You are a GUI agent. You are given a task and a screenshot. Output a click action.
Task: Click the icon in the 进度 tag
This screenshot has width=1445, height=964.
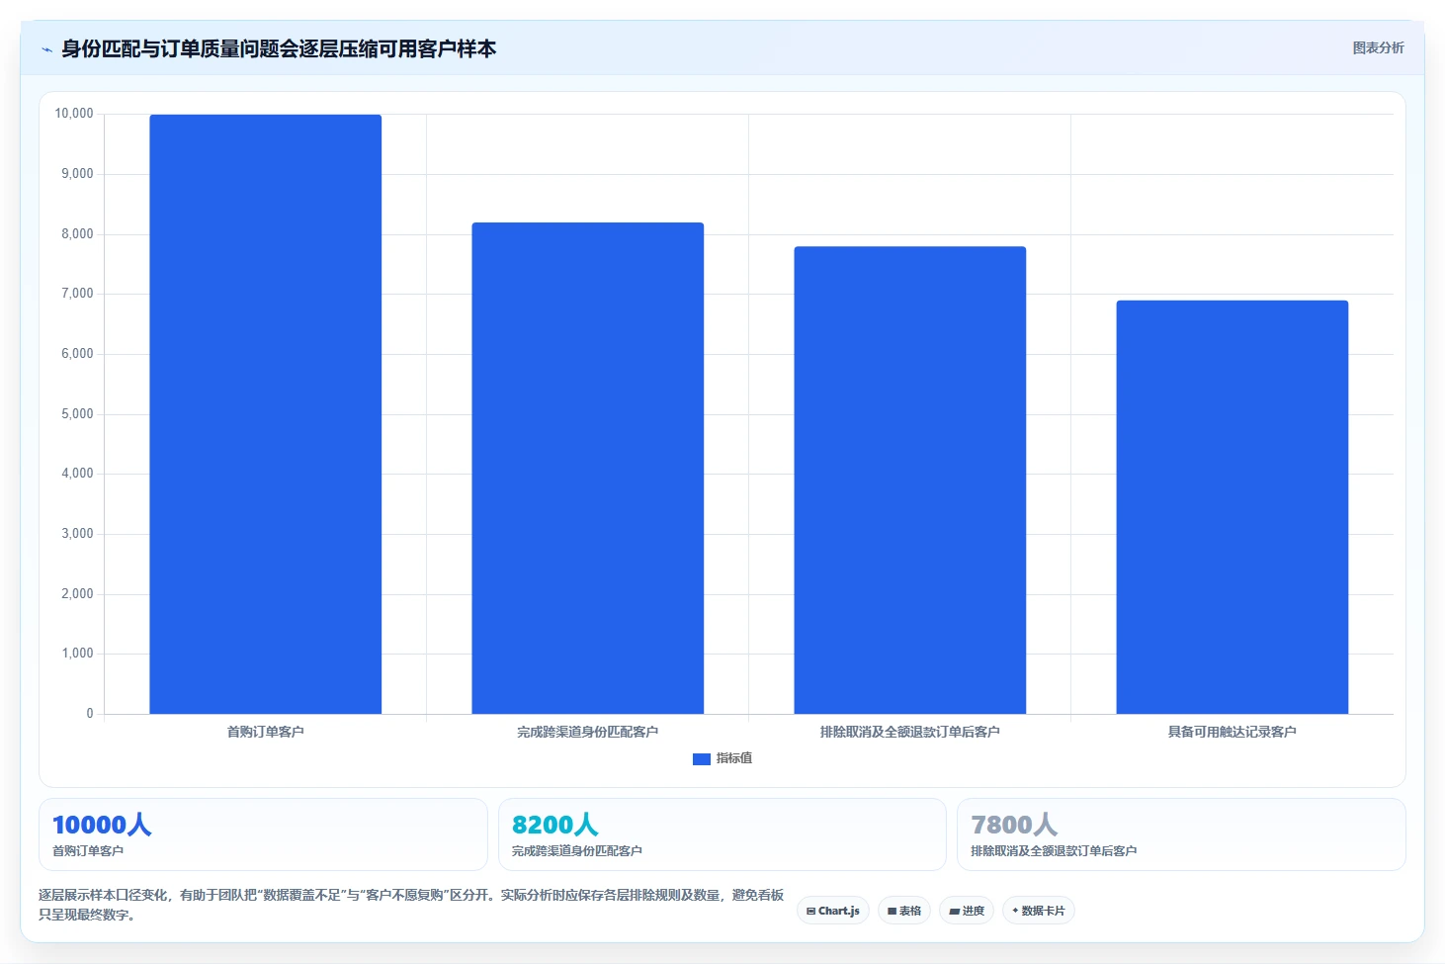[x=954, y=912]
